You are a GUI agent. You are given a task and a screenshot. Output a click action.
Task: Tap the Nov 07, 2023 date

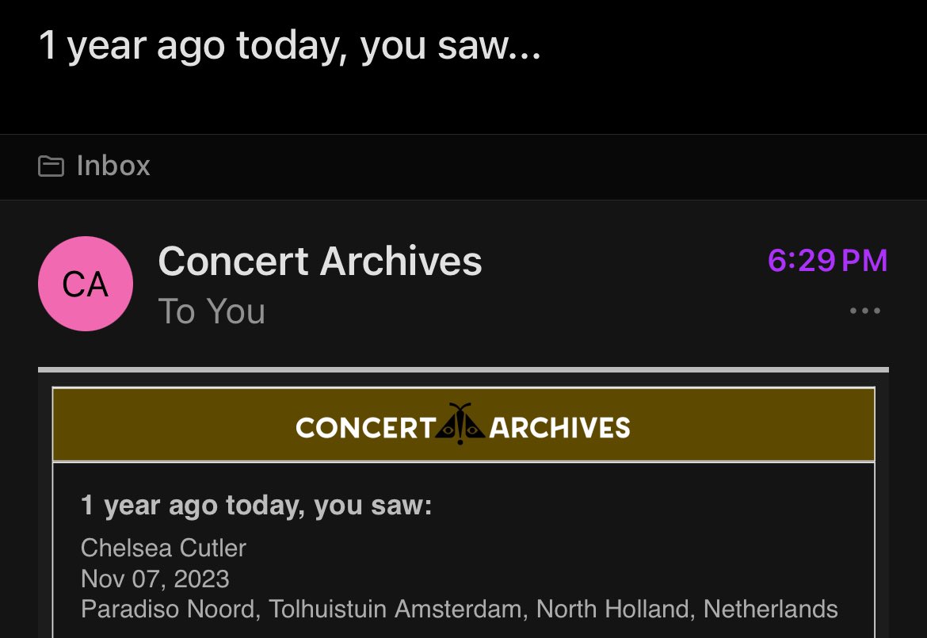point(154,579)
